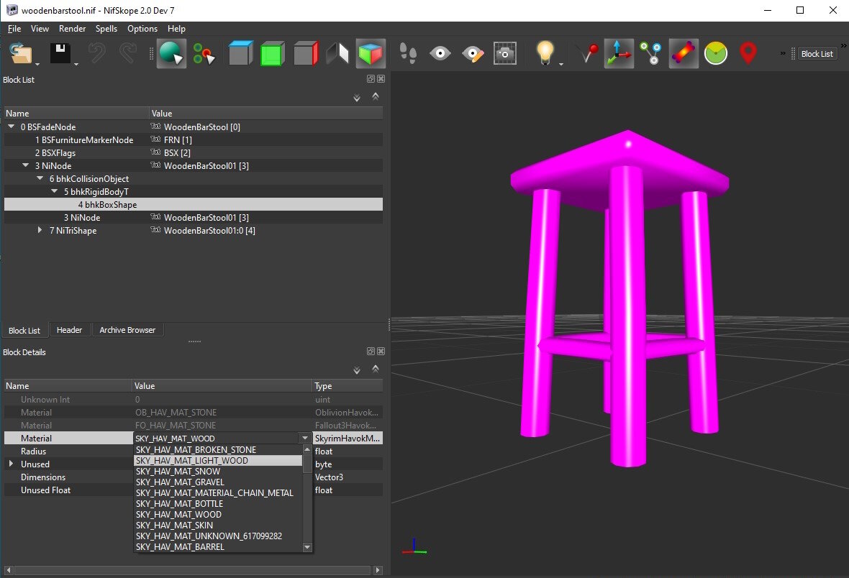Click the Spells menu entry
The height and width of the screenshot is (578, 849).
coord(106,29)
